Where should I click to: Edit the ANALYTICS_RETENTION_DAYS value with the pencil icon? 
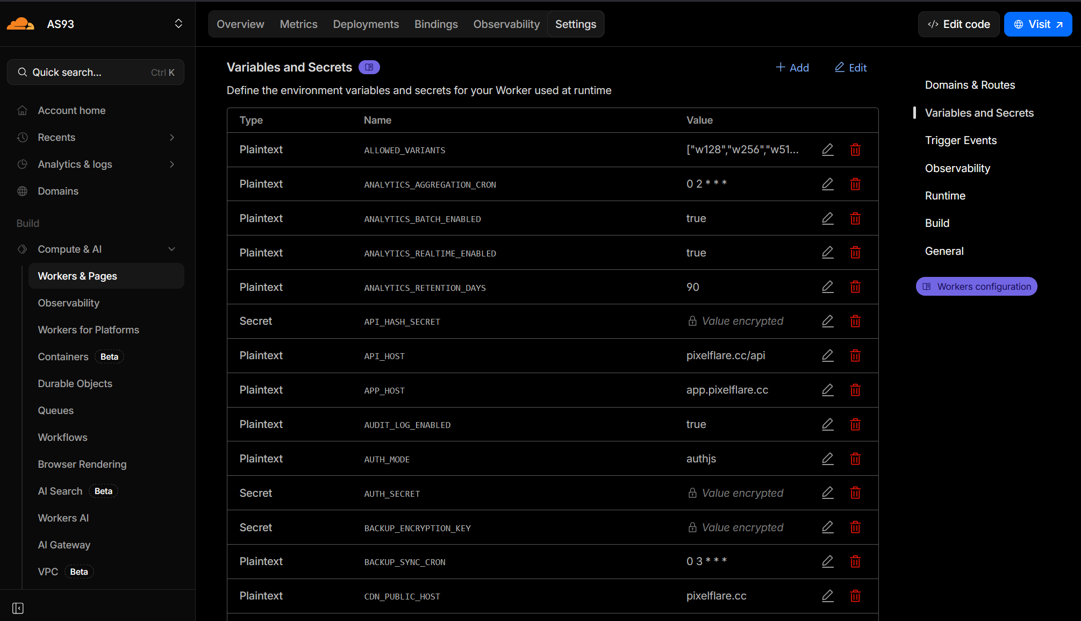[x=828, y=287]
